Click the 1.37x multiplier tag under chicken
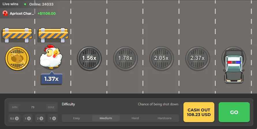The height and width of the screenshot is (129, 257). pos(52,78)
